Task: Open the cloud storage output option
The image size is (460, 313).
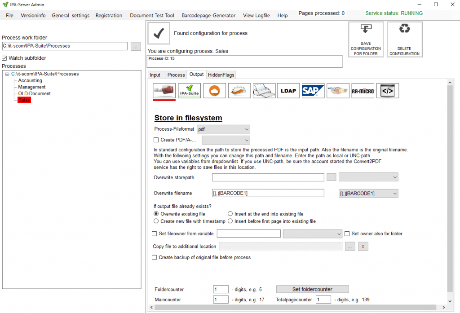Action: click(x=214, y=91)
